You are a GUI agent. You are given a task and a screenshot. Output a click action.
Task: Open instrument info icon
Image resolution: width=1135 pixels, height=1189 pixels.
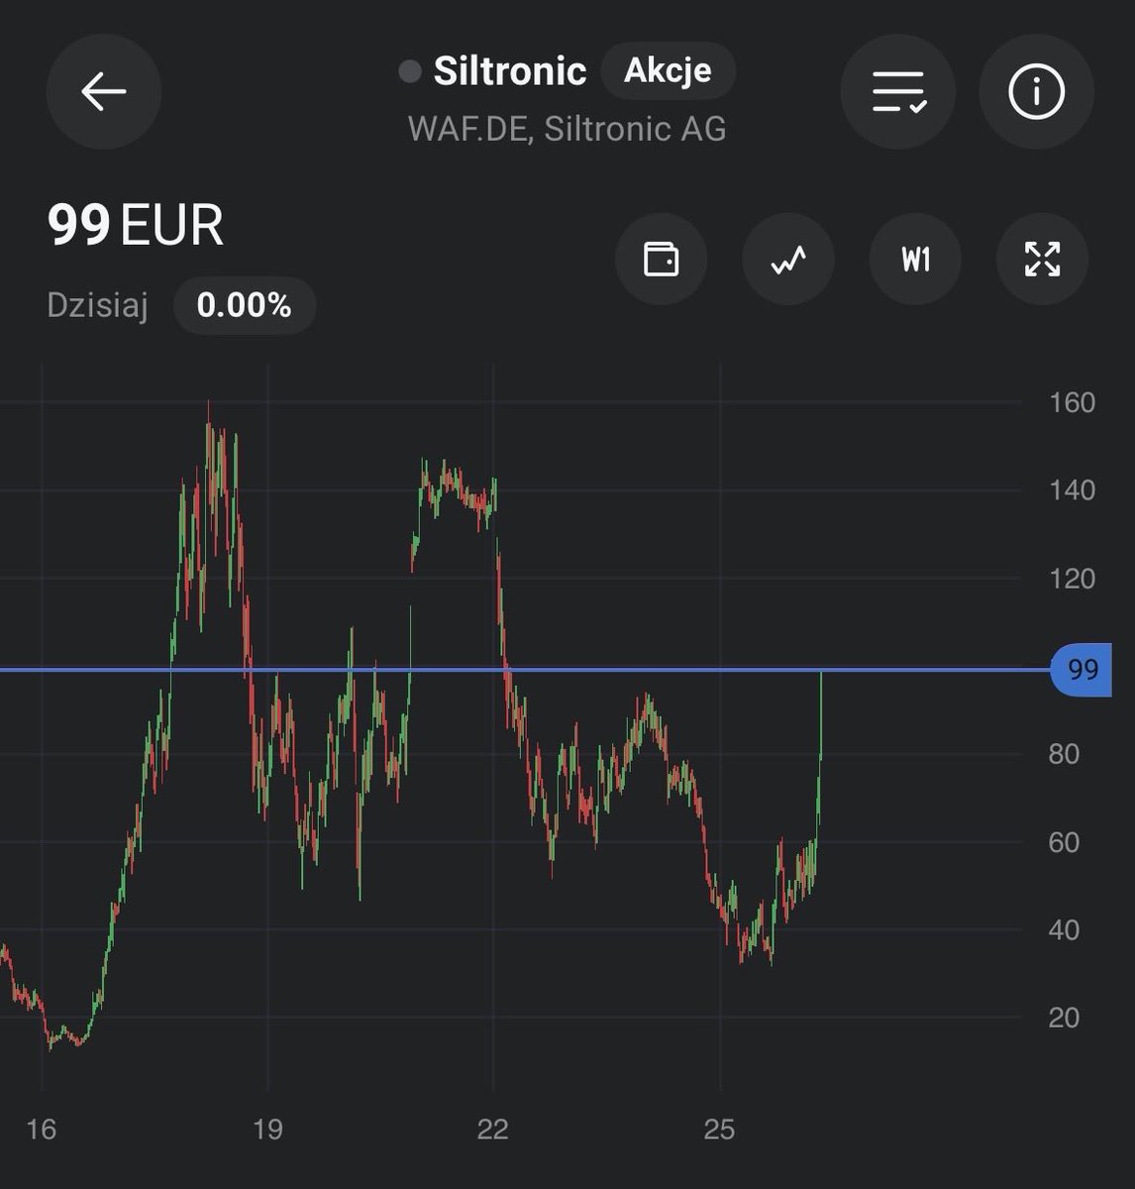[1036, 92]
